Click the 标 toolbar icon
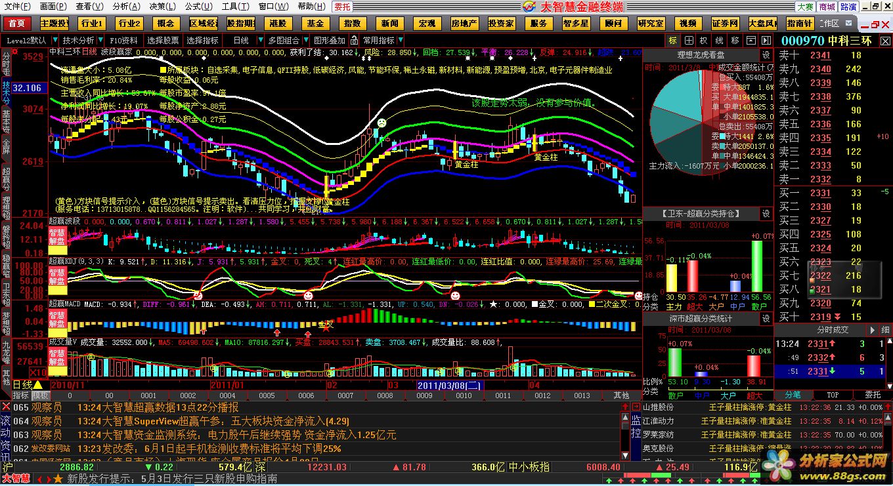 coord(673,40)
